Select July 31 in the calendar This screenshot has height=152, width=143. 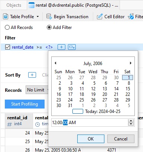pos(70,106)
